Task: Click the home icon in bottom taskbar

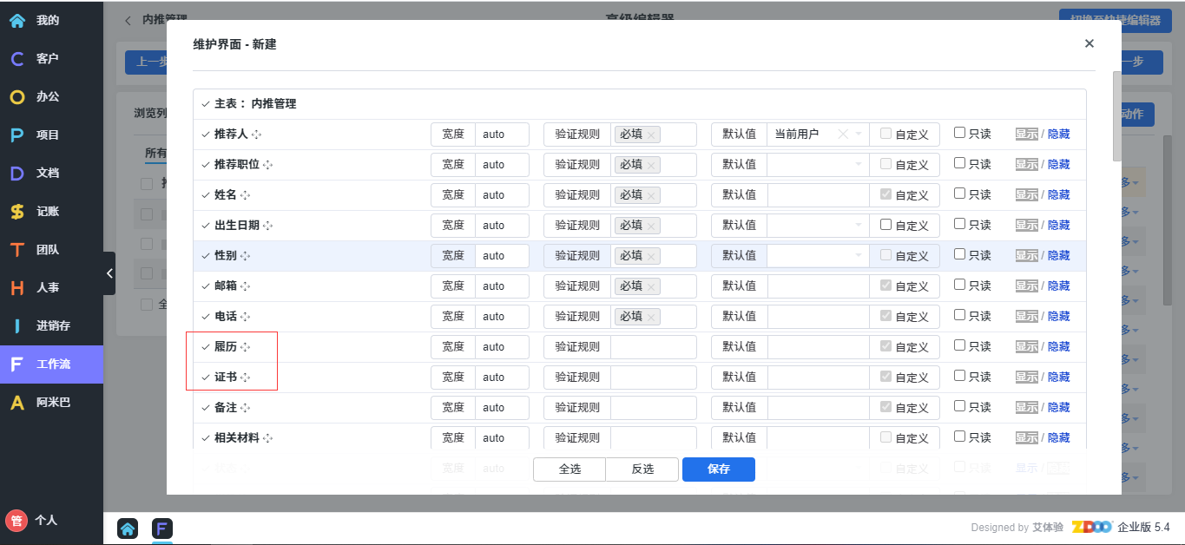Action: coord(128,529)
